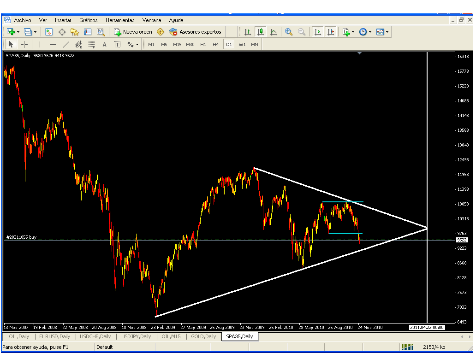Switch to the USDCHF,Daily chart tab
The height and width of the screenshot is (353, 476).
pos(95,336)
